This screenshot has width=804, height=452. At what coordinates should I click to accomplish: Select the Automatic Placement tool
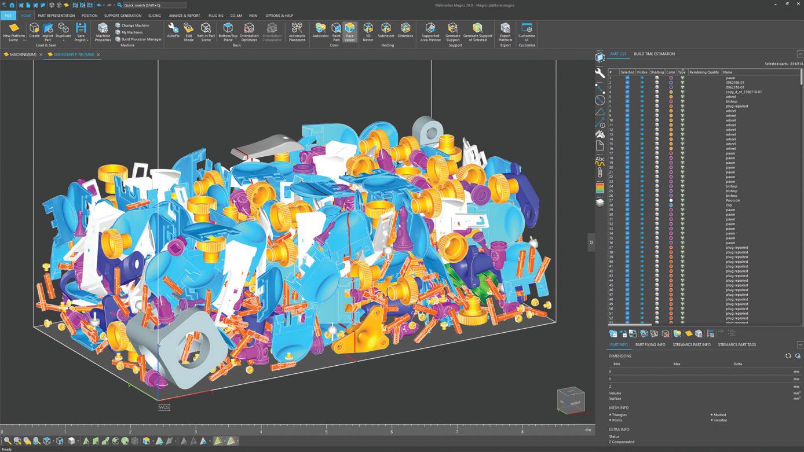click(x=297, y=30)
